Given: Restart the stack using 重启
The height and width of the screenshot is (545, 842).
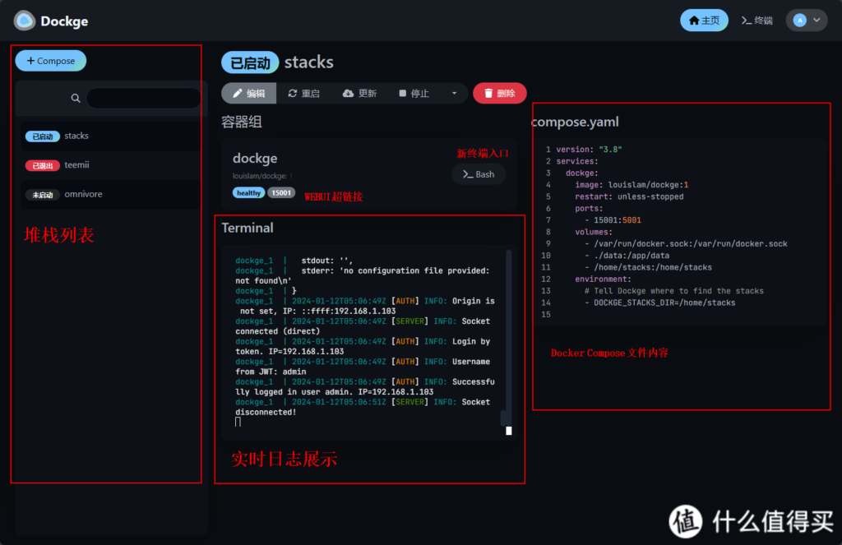Looking at the screenshot, I should tap(303, 94).
